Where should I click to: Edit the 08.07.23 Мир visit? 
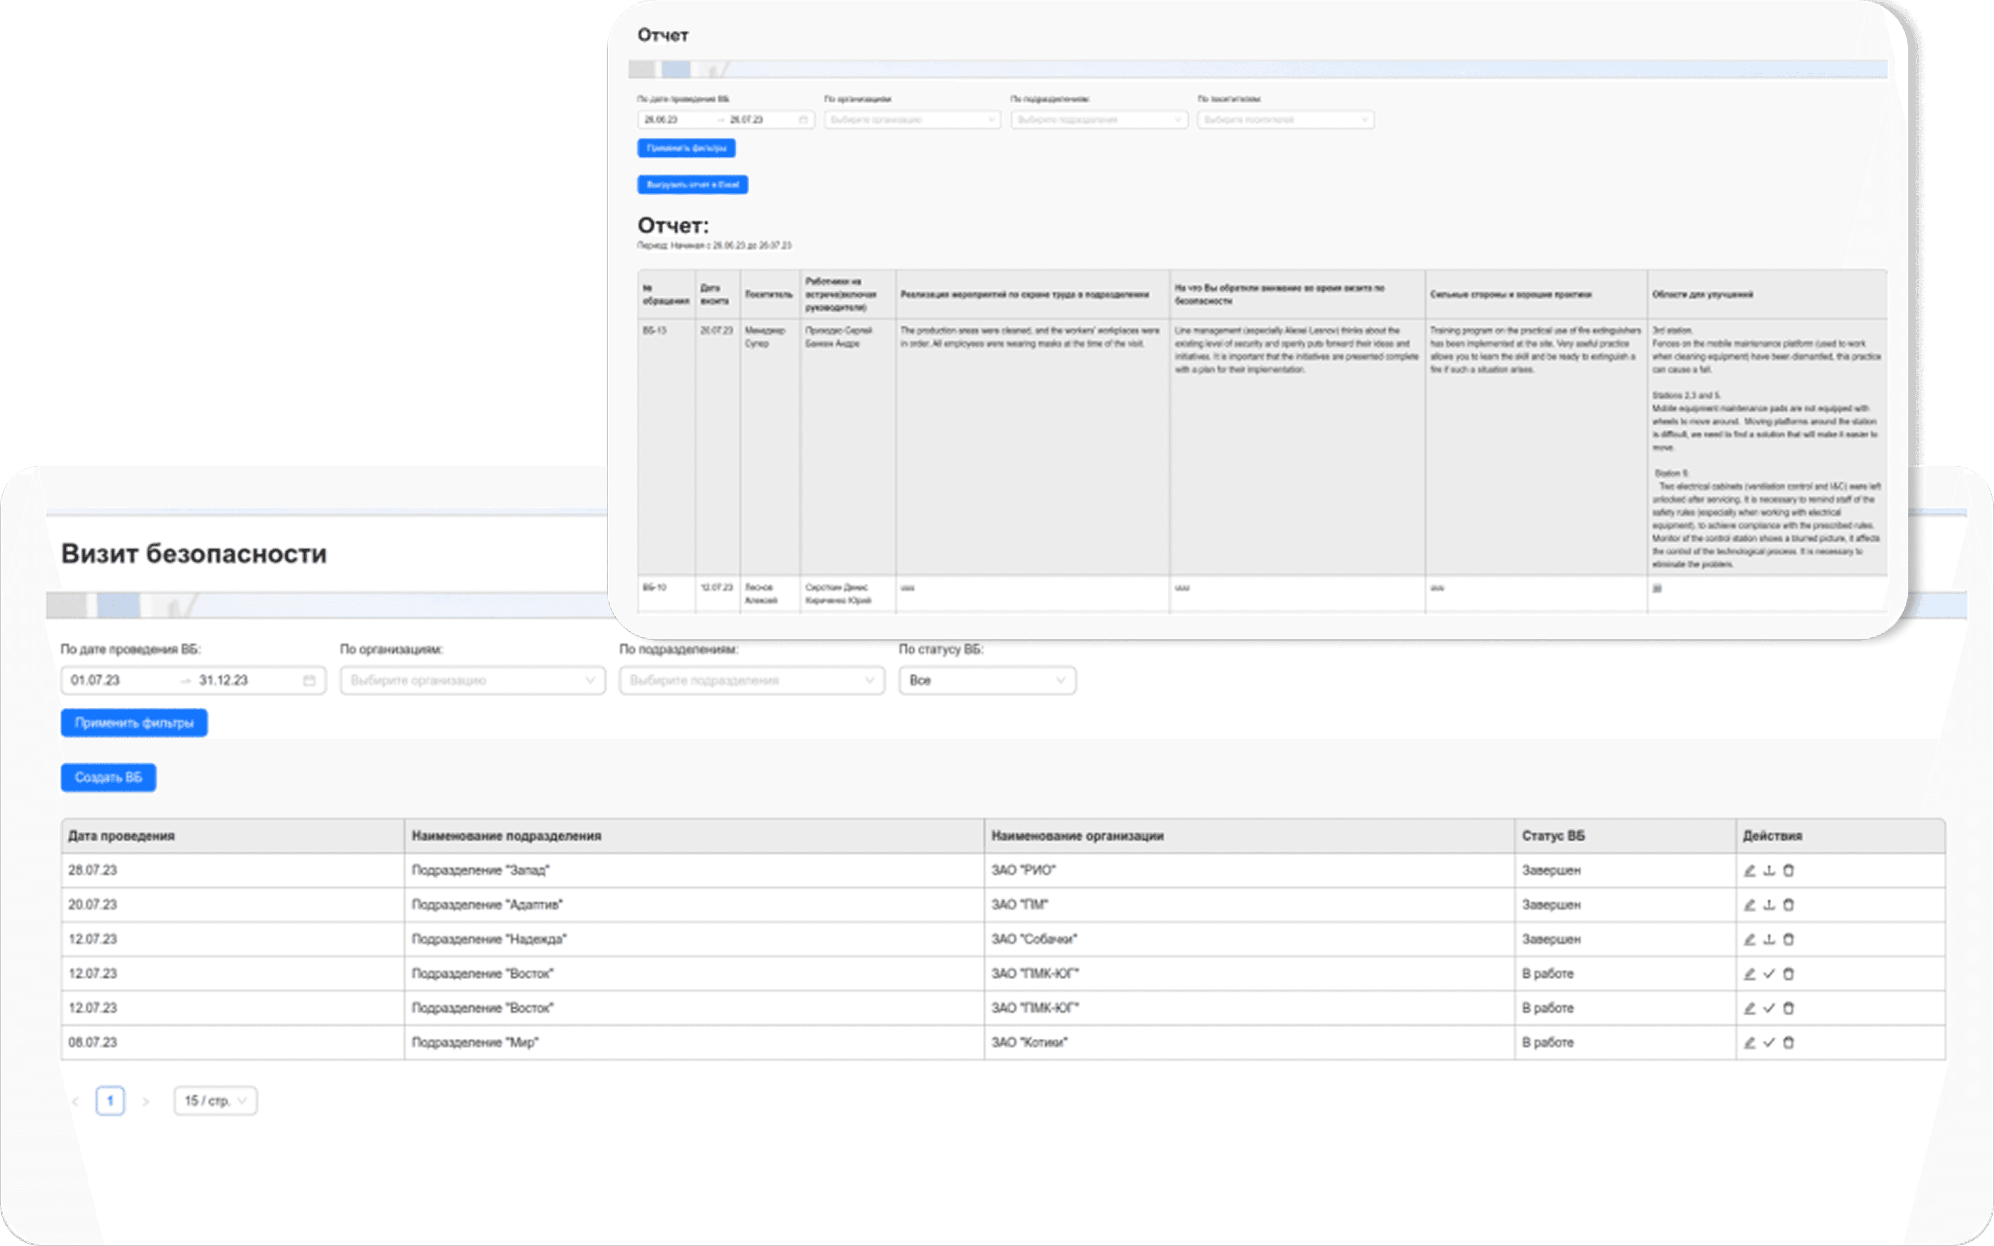[x=1749, y=1042]
